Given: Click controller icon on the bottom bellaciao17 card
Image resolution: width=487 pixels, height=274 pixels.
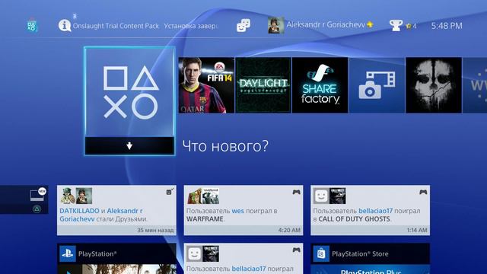Looking at the screenshot, I should pyautogui.click(x=296, y=250).
